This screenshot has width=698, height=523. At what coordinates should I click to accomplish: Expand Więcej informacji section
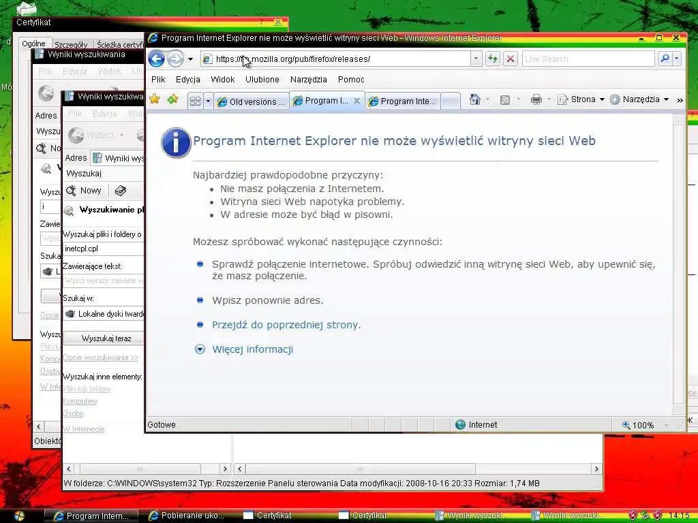[252, 349]
